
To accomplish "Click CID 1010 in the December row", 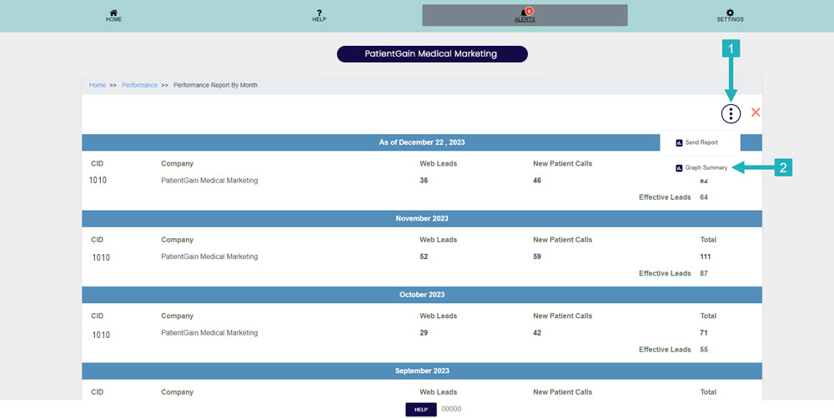I will [98, 181].
